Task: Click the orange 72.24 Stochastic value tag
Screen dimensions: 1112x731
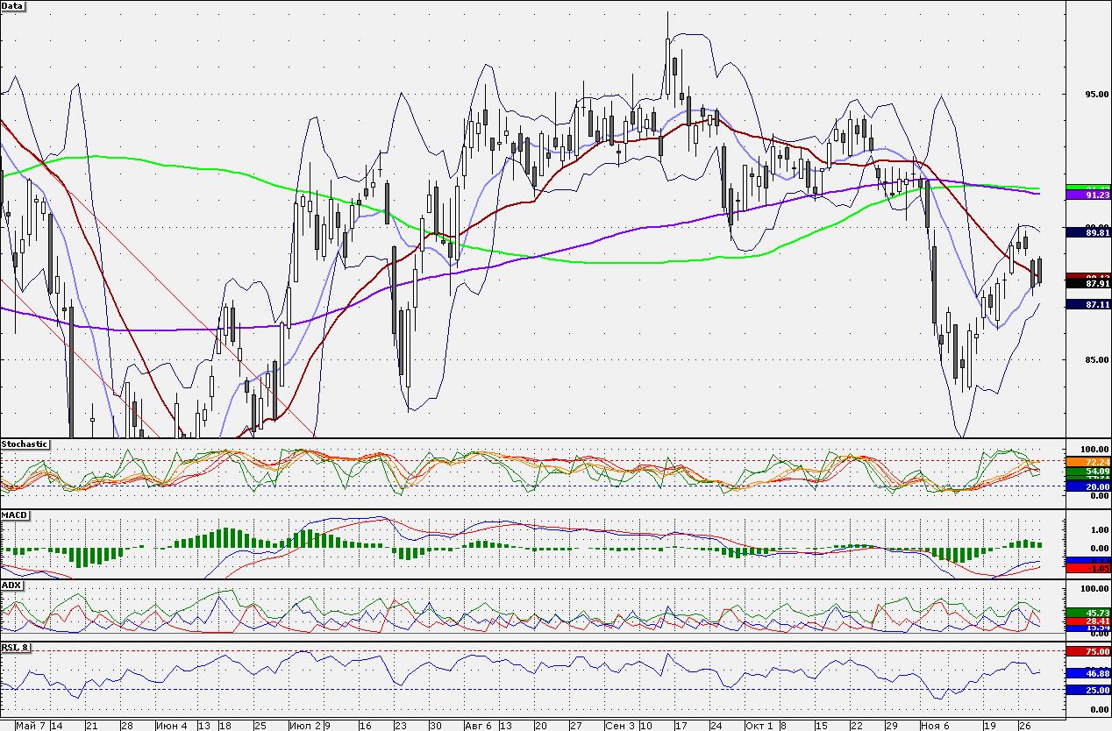Action: [x=1087, y=461]
